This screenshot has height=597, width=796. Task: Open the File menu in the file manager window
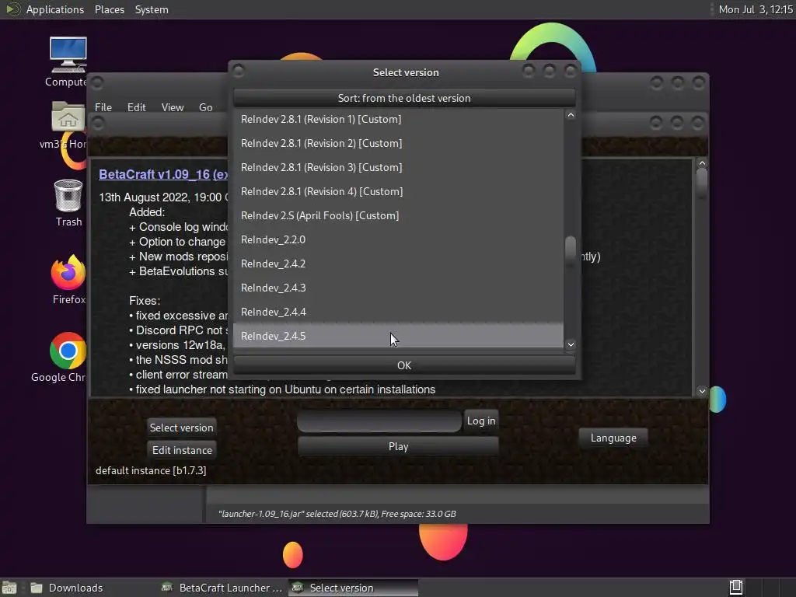click(x=103, y=107)
